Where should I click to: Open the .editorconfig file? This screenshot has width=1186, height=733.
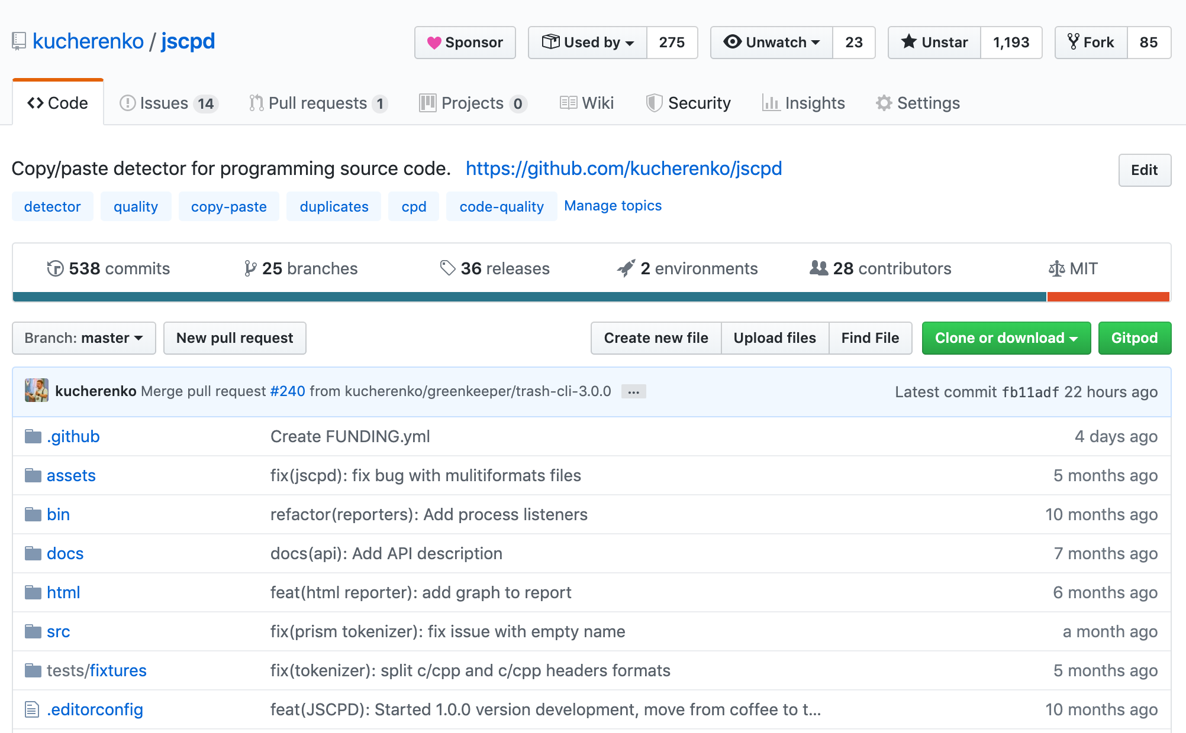pyautogui.click(x=95, y=709)
